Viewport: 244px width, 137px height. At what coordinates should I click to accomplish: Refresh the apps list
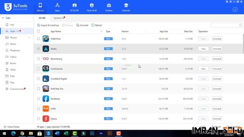[x=96, y=25]
